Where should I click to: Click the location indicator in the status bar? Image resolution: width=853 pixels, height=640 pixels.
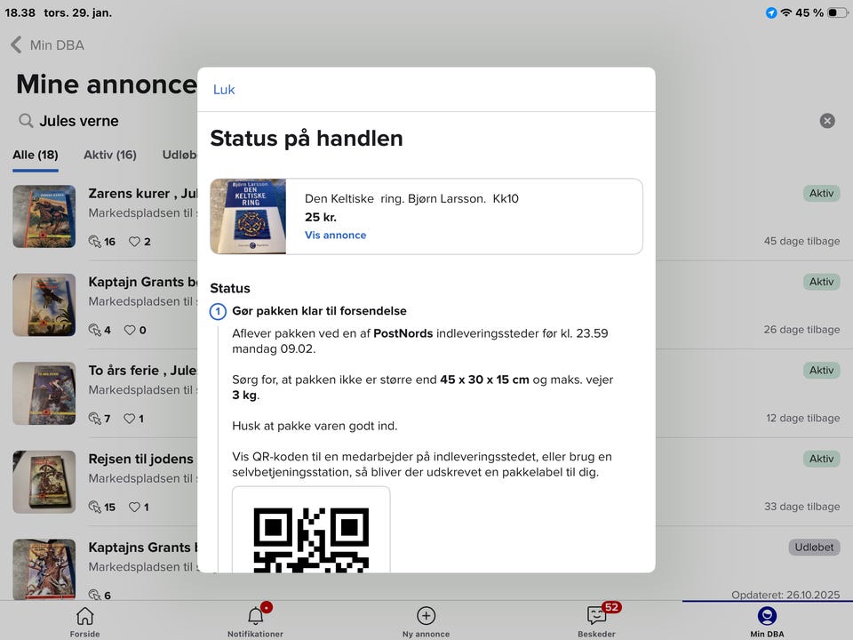(x=771, y=12)
